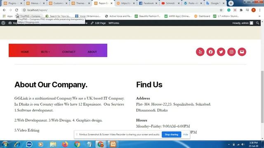Open admin bar search magnifier

pos(257,23)
